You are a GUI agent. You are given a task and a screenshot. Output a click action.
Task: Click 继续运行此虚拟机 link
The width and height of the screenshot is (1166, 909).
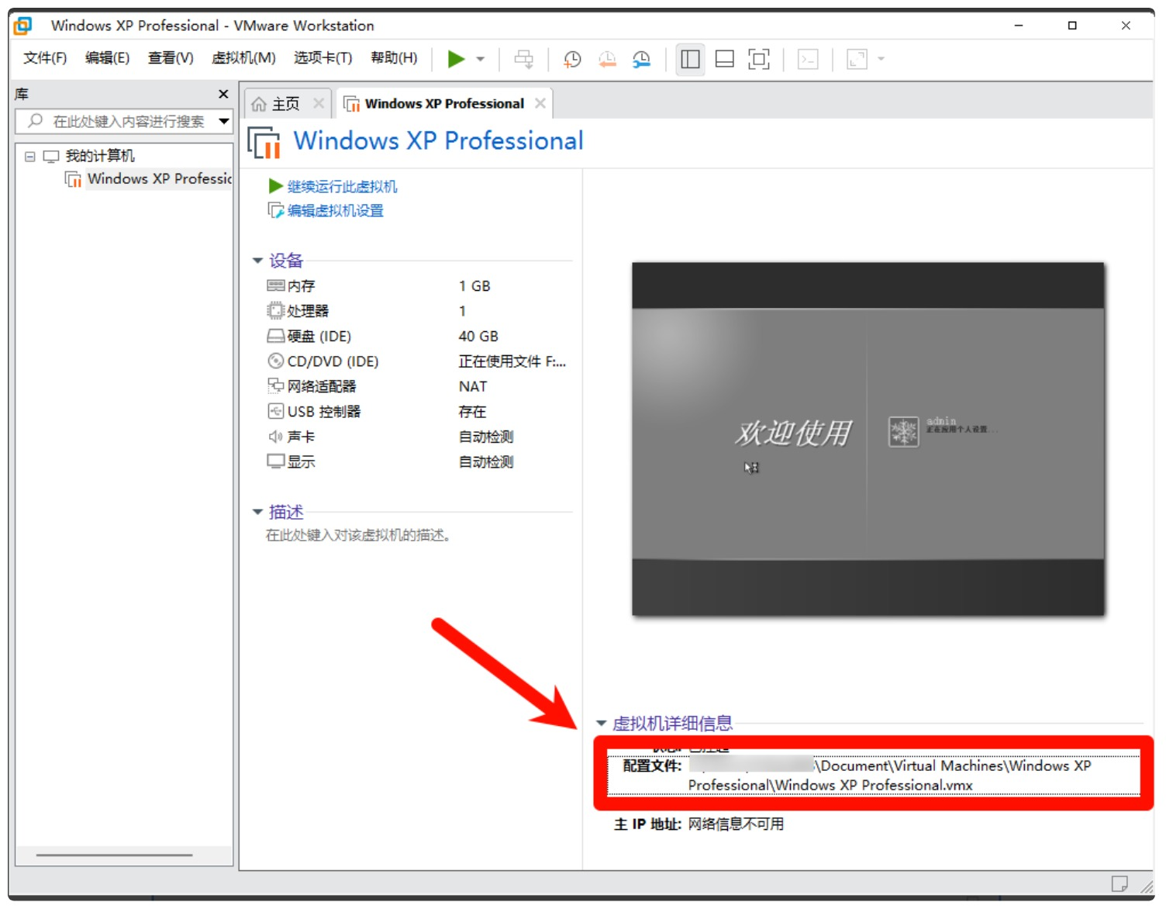coord(342,187)
